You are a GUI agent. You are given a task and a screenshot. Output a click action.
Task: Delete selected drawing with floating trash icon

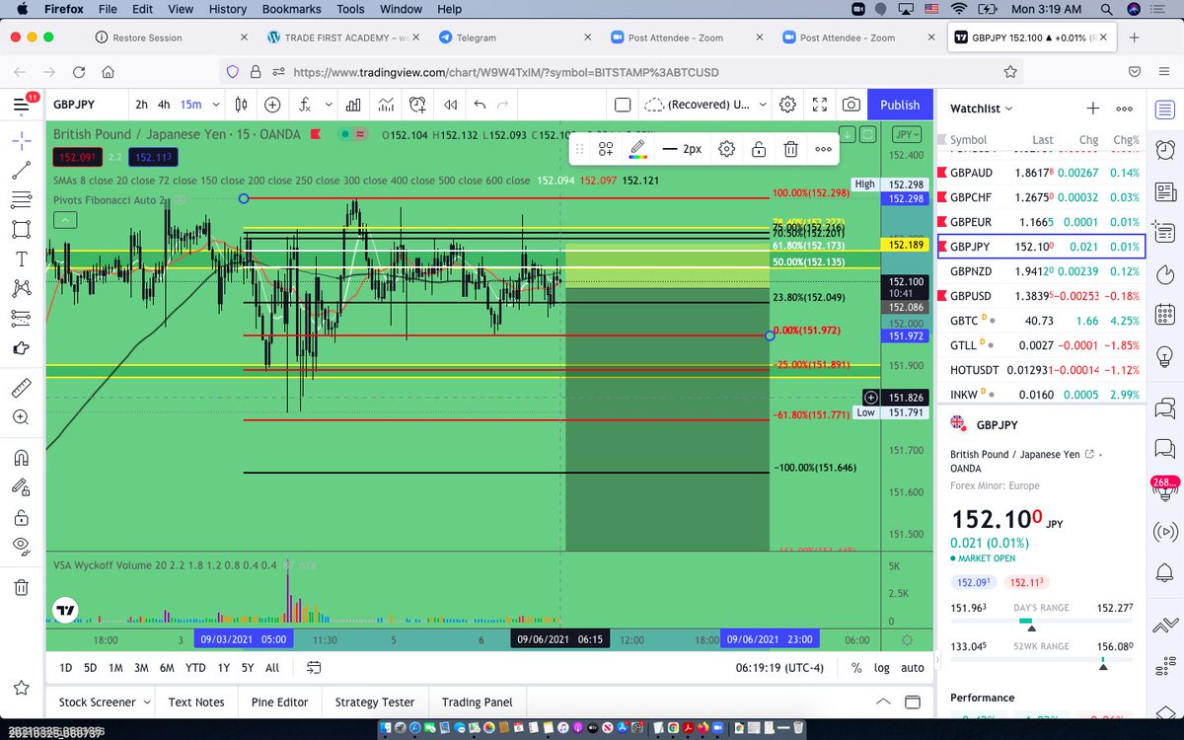click(790, 149)
